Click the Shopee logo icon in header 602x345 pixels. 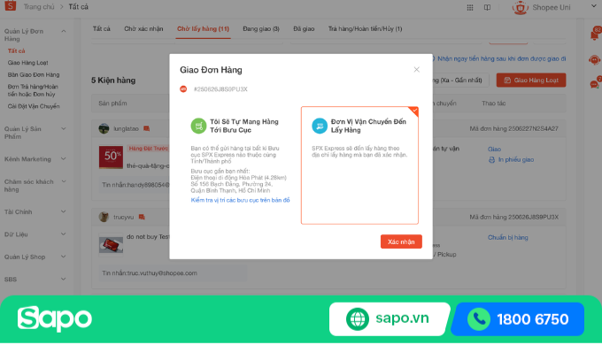[x=11, y=6]
